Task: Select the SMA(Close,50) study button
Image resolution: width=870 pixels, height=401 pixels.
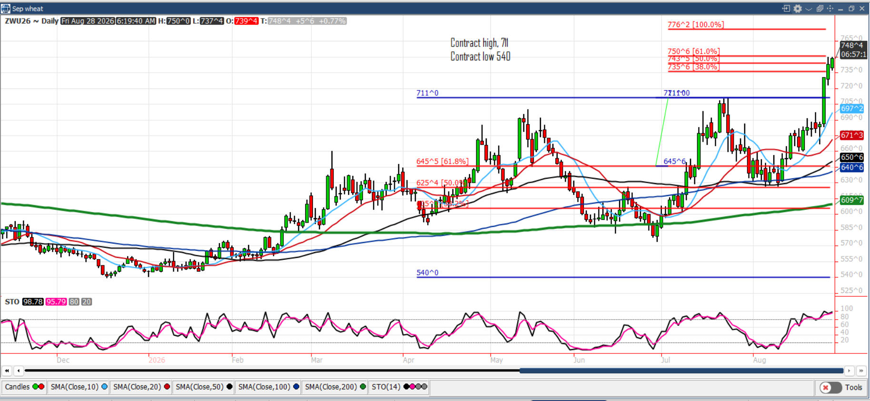Action: 204,387
